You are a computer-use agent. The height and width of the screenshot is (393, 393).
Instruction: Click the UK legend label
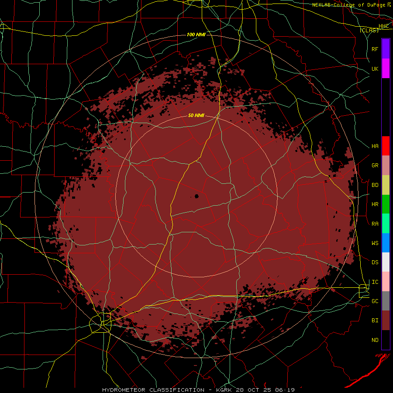375,69
